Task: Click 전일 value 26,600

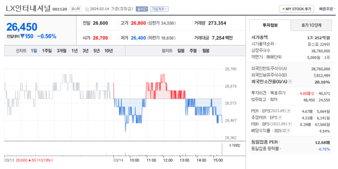Action: click(x=100, y=23)
